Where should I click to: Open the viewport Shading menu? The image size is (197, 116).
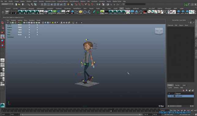tap(13, 20)
